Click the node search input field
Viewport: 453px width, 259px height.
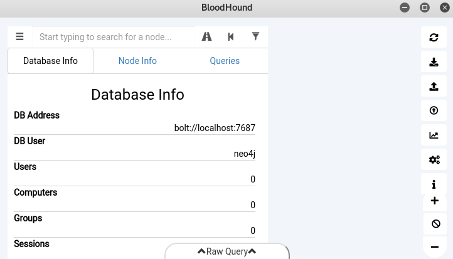tap(113, 37)
